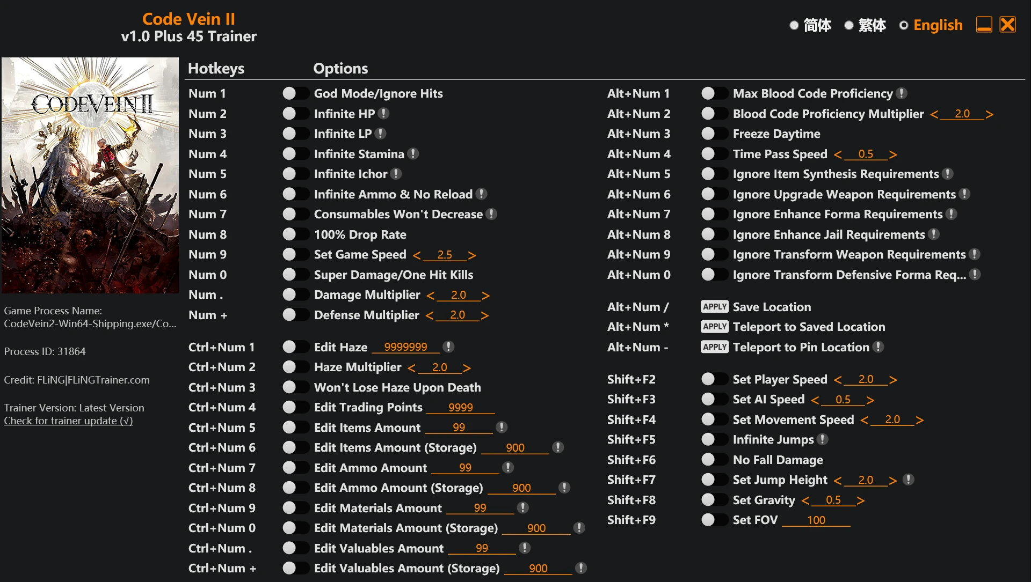Click info icon beside Consumables Won't Decrease
Image resolution: width=1031 pixels, height=582 pixels.
coord(491,214)
